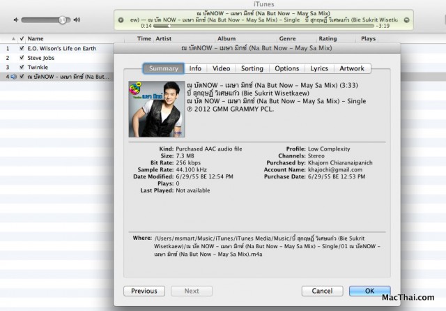Click the left arrow in now-playing display
This screenshot has width=446, height=311.
point(121,20)
